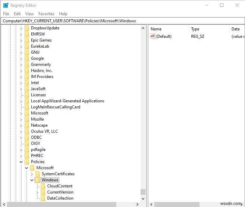Select the Policies key

38,162
